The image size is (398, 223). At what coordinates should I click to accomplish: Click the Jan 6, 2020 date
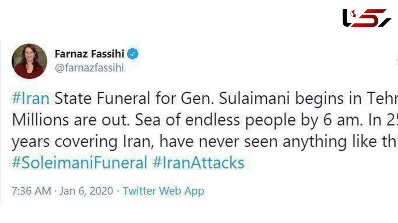[86, 191]
